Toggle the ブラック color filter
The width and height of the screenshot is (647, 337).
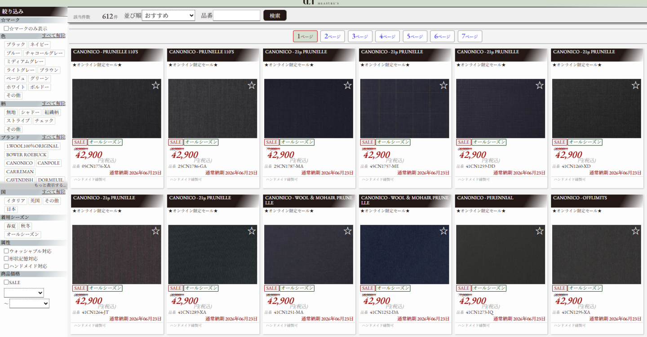pyautogui.click(x=16, y=45)
